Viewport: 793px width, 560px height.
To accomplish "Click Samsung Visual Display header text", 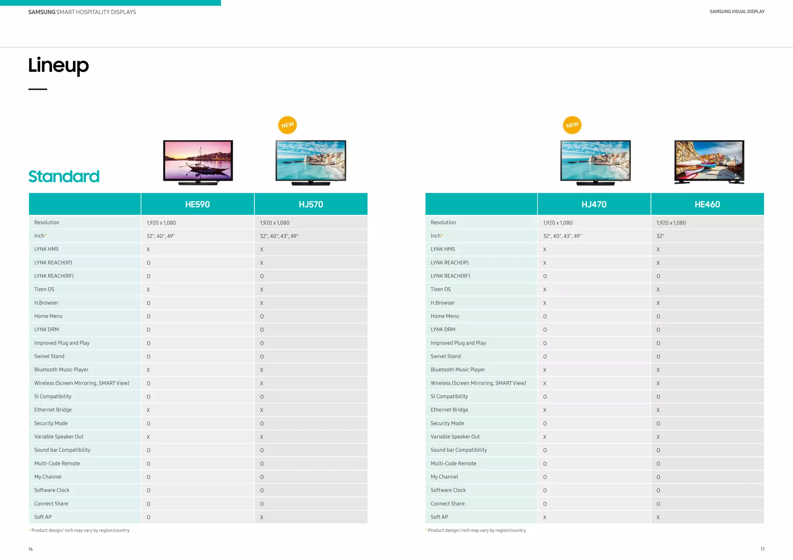I will [x=736, y=12].
